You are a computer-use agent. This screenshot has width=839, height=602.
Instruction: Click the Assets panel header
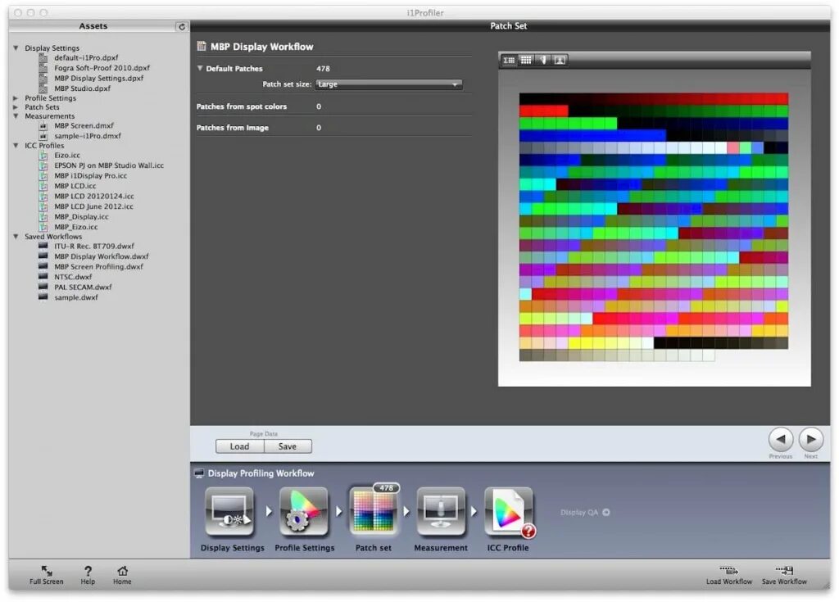(93, 26)
